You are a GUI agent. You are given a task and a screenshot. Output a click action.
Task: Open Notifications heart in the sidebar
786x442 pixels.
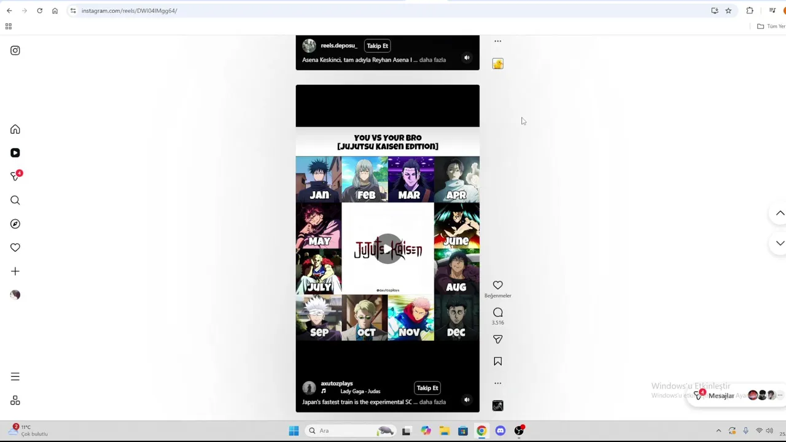15,247
